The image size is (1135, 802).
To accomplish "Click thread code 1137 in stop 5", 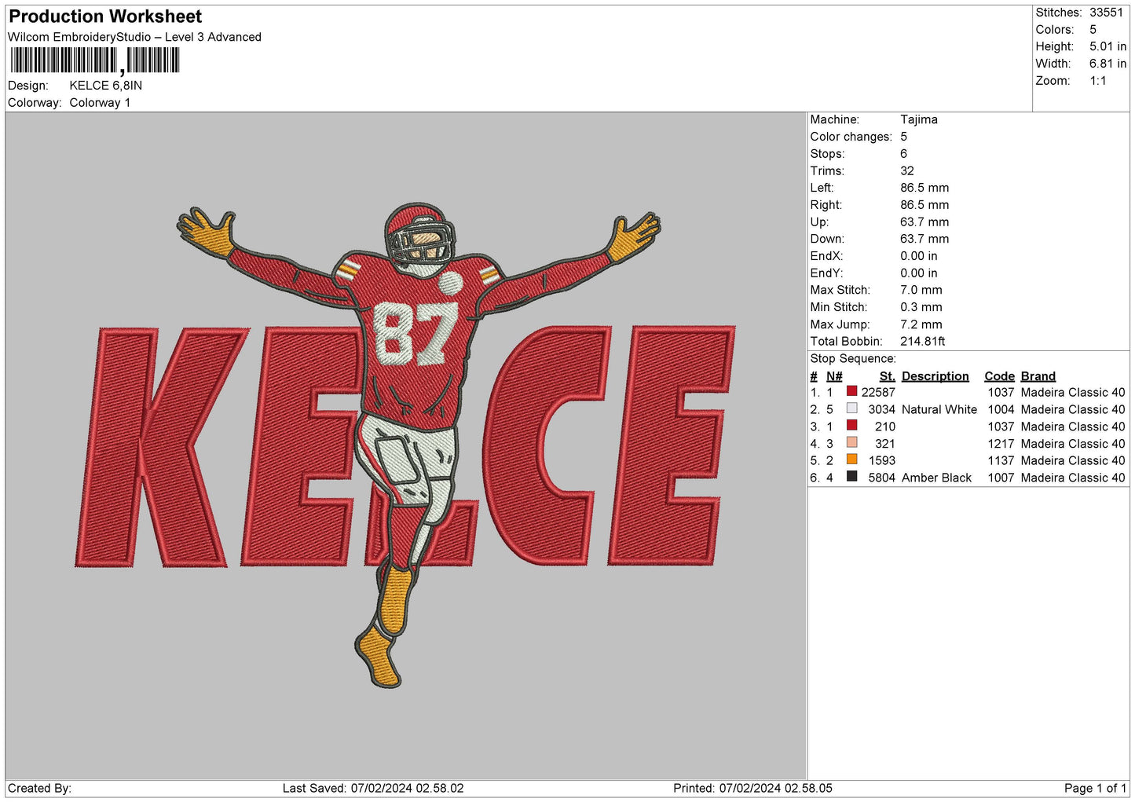I will (x=1001, y=460).
